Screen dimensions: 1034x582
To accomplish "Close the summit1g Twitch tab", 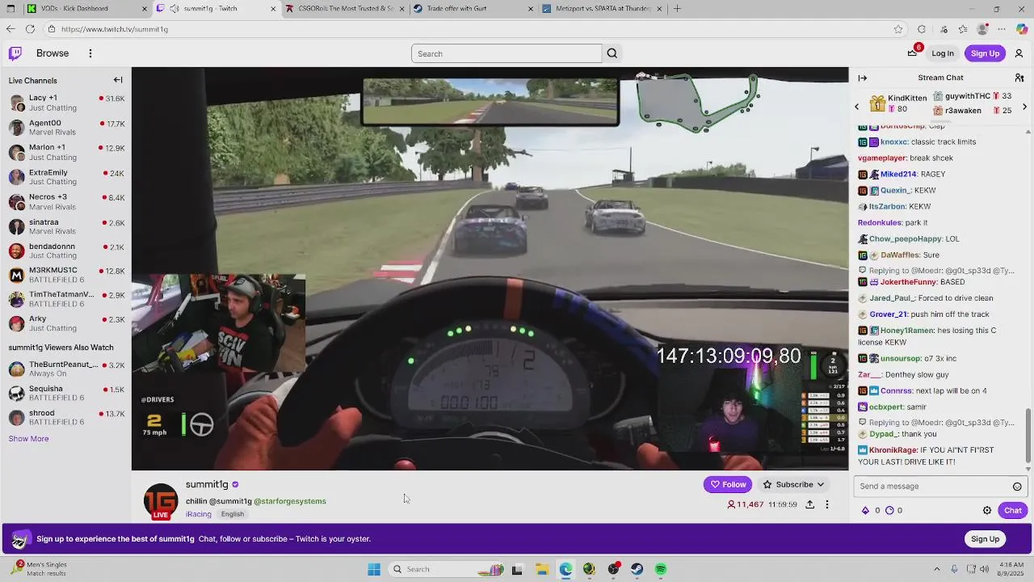I will tap(273, 9).
